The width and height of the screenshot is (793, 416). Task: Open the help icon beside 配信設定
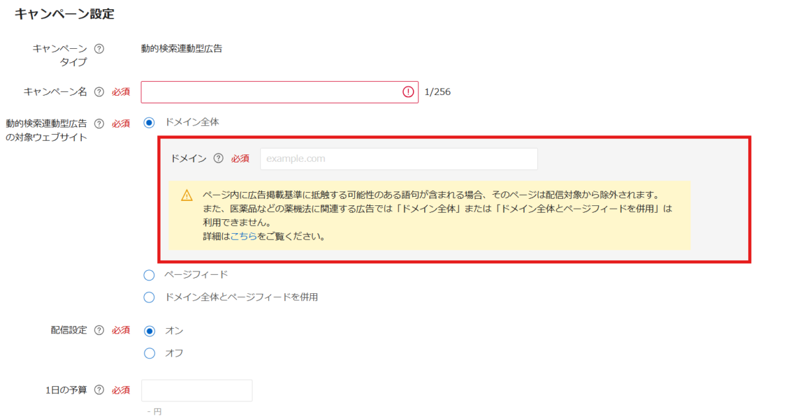99,330
